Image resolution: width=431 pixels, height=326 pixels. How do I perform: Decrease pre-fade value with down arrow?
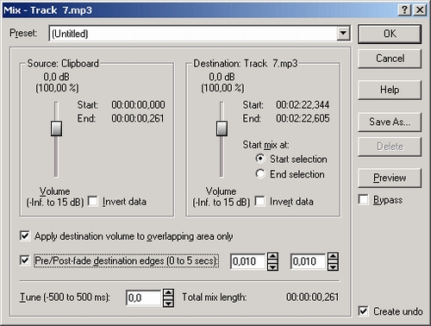click(272, 266)
